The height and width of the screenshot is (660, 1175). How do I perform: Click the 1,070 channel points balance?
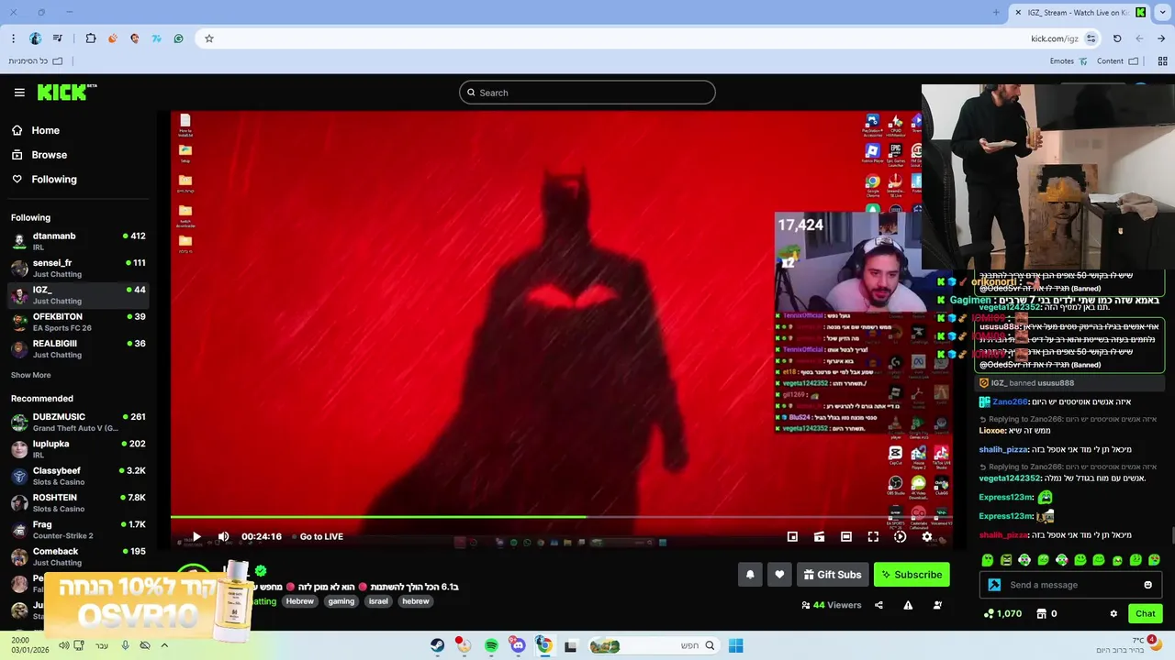tap(1002, 613)
